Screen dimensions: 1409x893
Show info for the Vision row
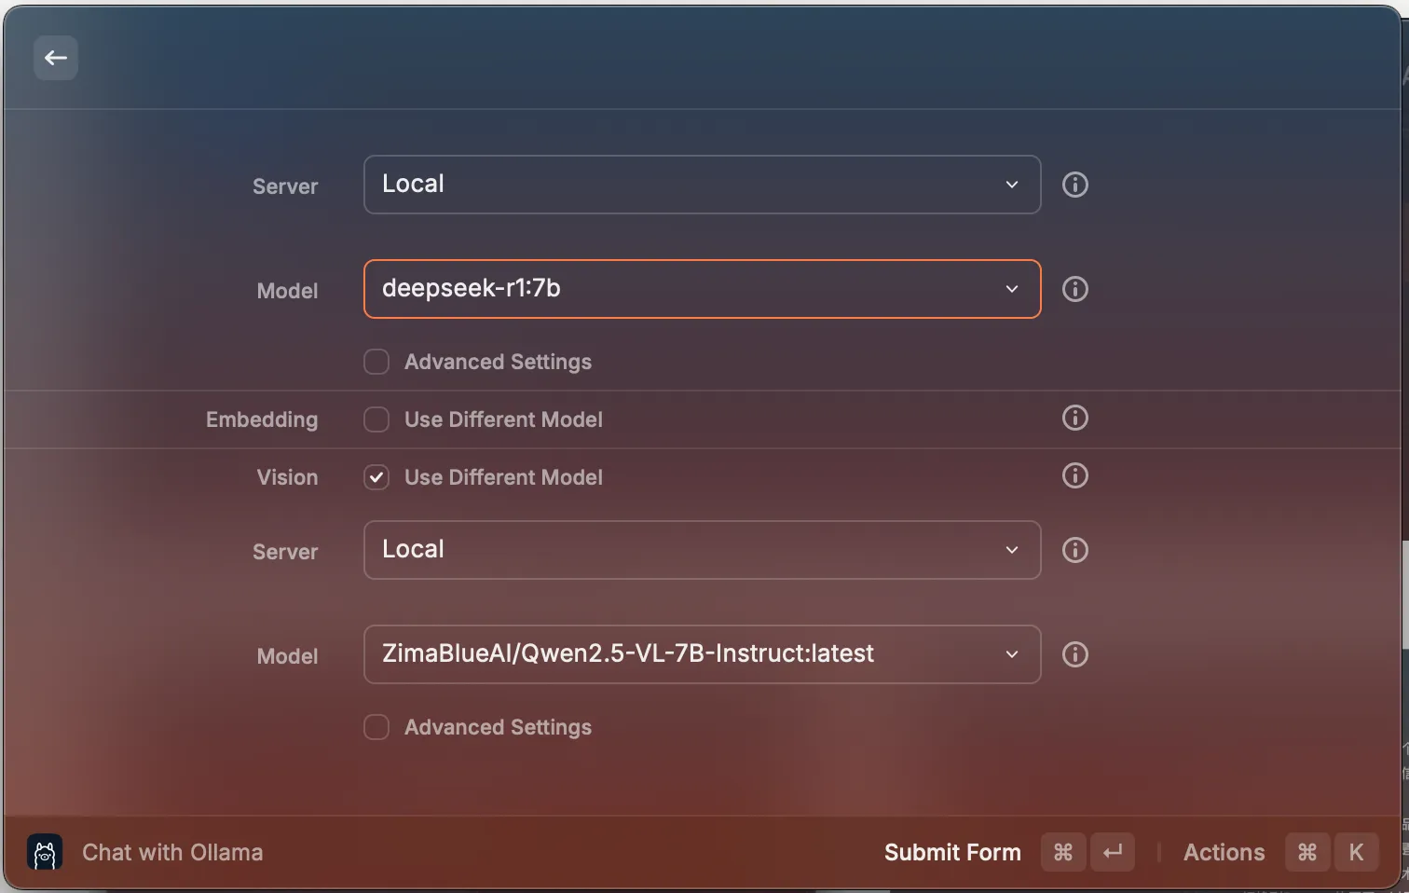click(1074, 475)
